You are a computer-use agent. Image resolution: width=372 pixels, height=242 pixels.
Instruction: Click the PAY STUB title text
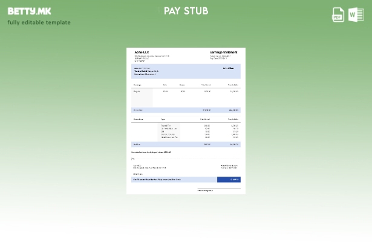[x=186, y=11]
